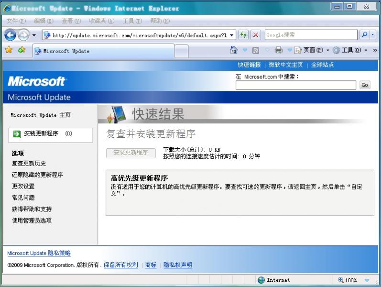Click the 快速链接 link

(x=249, y=65)
